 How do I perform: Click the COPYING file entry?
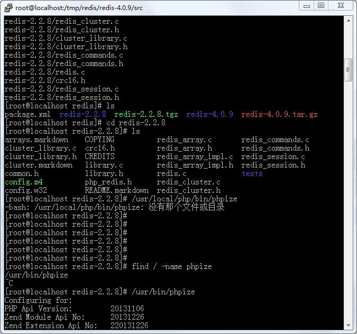[x=99, y=140]
